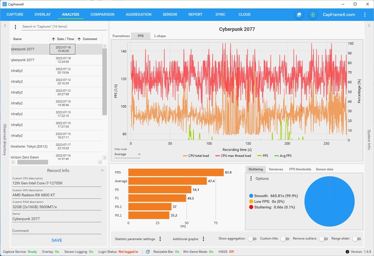Select the Stuttering tab
The width and height of the screenshot is (374, 256).
pyautogui.click(x=256, y=169)
